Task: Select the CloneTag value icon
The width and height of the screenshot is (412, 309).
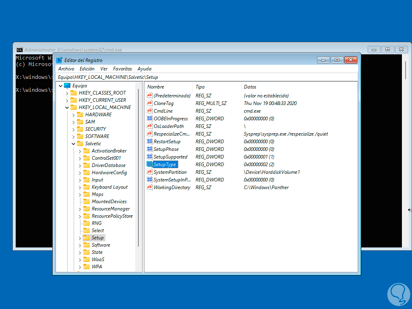Action: (150, 103)
